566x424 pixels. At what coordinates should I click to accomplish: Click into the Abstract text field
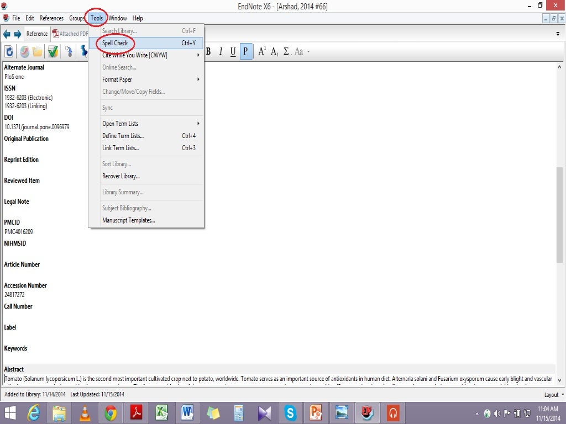[x=279, y=380]
